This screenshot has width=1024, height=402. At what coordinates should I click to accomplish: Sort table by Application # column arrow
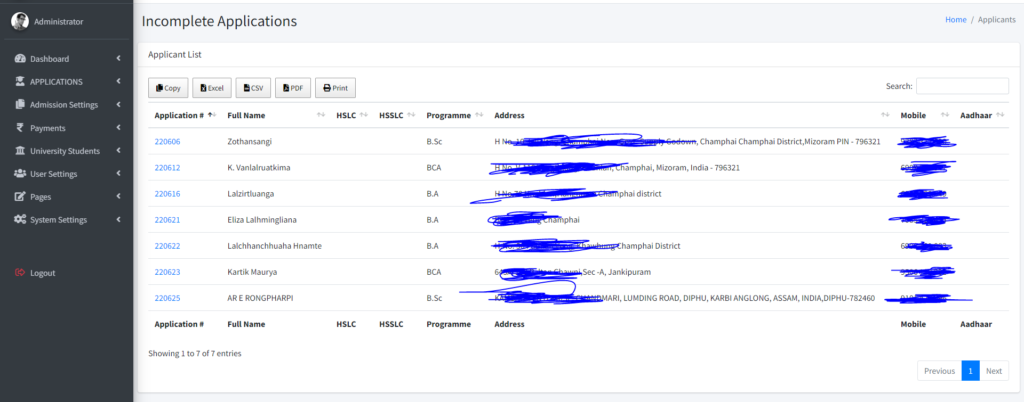(212, 115)
